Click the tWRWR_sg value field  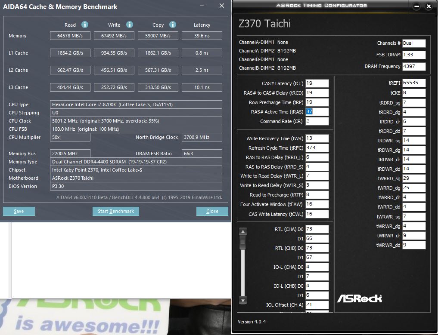414,217
